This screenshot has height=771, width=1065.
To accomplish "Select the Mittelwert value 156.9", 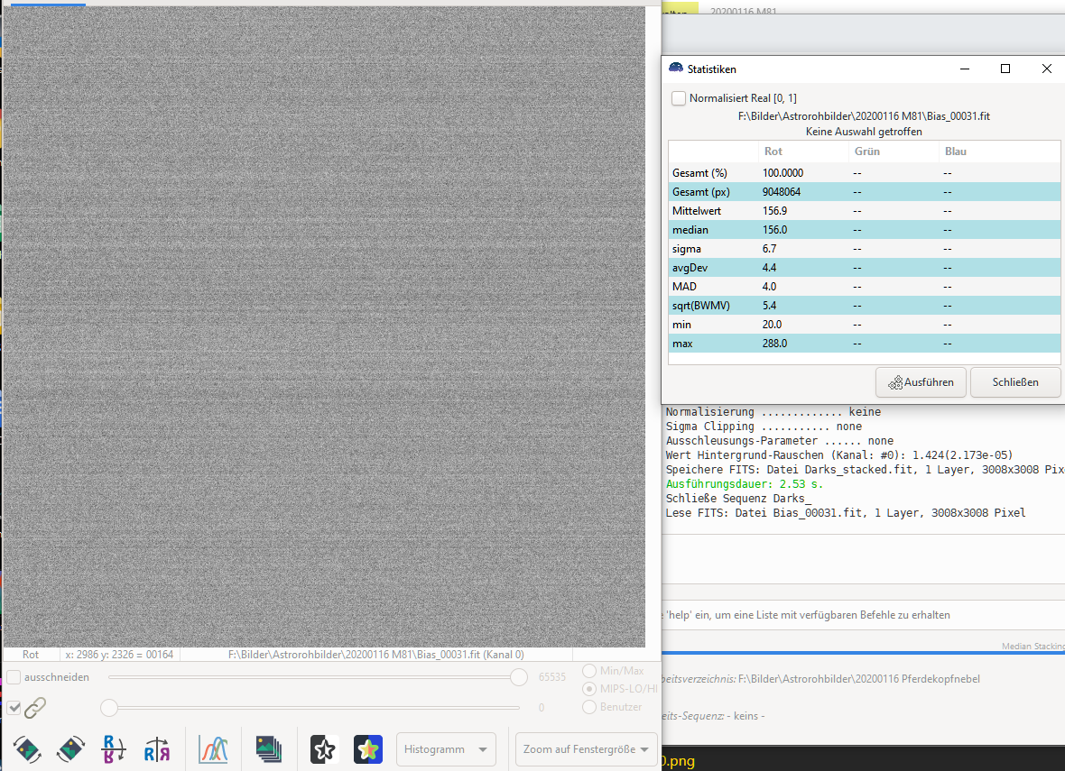I will tap(774, 211).
